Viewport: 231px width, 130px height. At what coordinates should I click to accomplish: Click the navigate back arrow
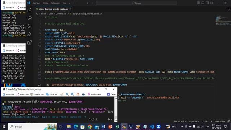(x=88, y=3)
